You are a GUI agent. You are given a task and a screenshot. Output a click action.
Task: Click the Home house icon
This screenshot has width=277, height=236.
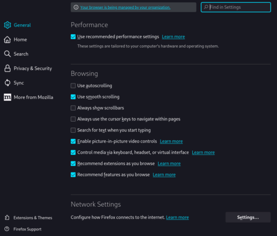coord(7,40)
